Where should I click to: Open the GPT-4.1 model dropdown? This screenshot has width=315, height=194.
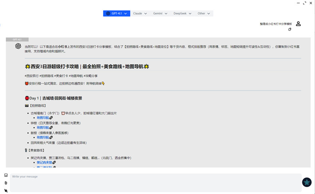117,13
